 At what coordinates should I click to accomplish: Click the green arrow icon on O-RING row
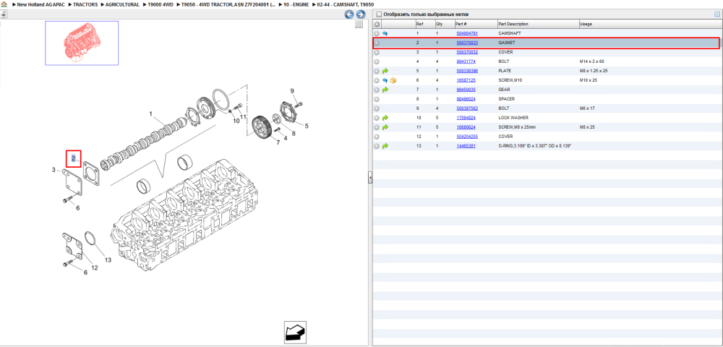[x=385, y=145]
